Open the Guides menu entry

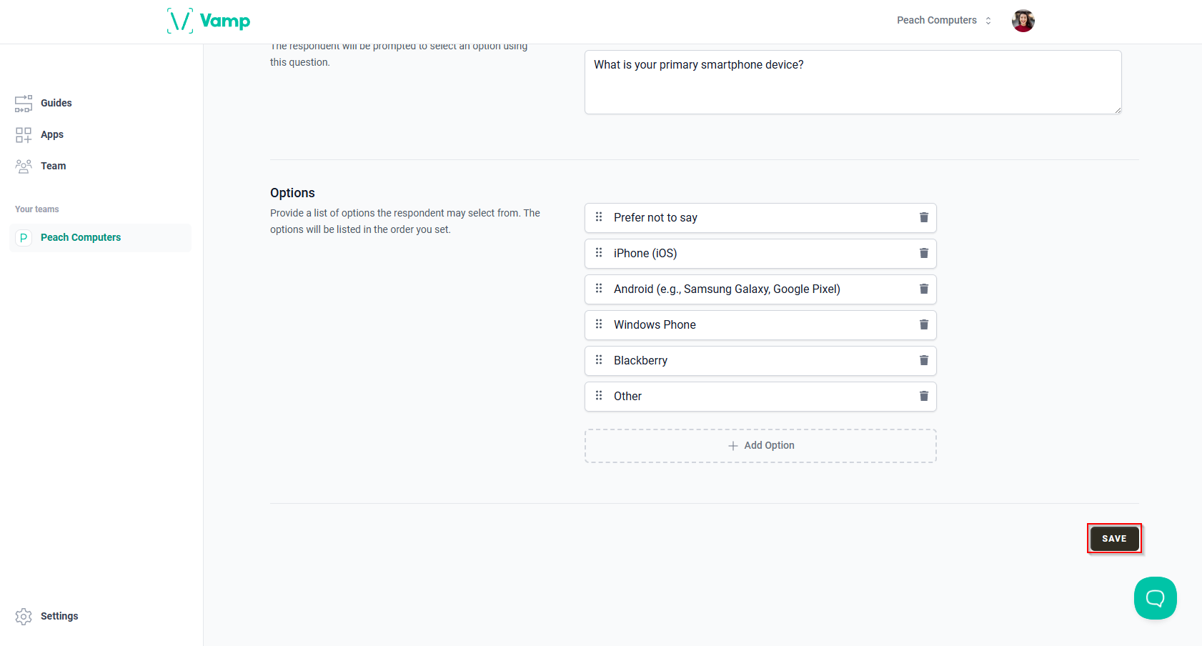point(56,103)
